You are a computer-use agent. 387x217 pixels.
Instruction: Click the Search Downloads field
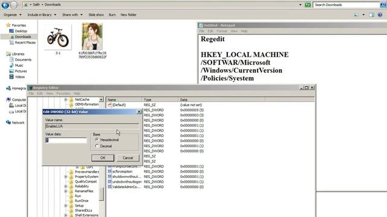click(346, 5)
